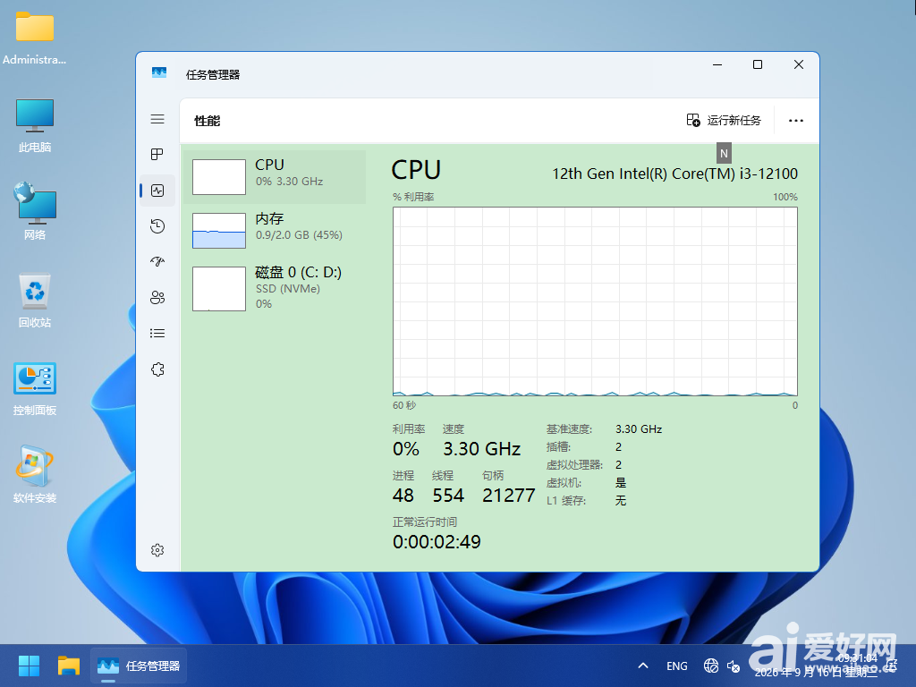
Task: Click the 任务管理器 taskbar button
Action: (139, 666)
